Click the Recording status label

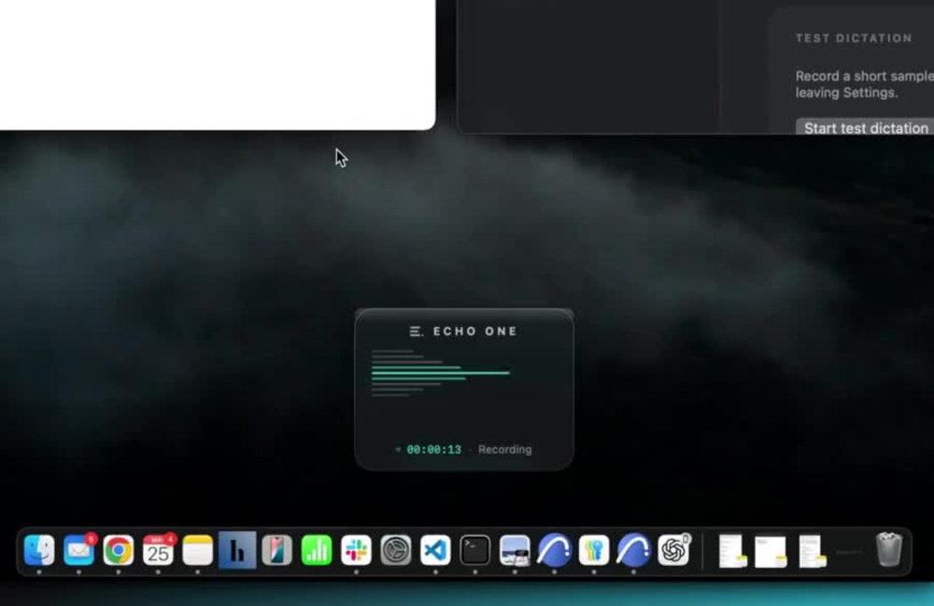(504, 449)
